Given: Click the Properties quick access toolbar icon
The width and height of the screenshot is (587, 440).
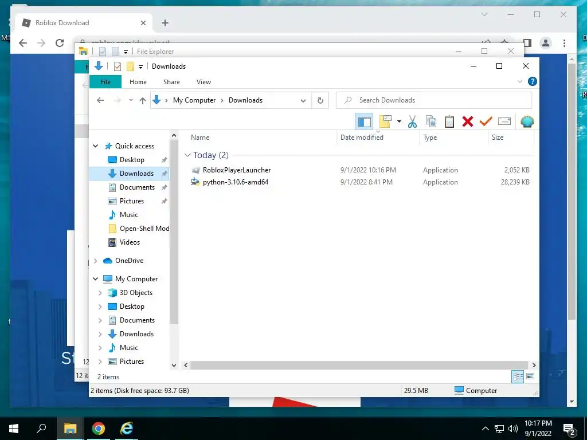Looking at the screenshot, I should tap(118, 66).
